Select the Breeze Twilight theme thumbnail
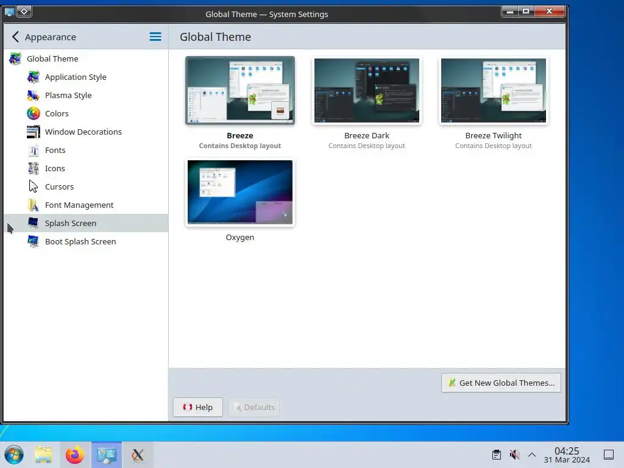Viewport: 624px width, 468px height. [x=494, y=90]
